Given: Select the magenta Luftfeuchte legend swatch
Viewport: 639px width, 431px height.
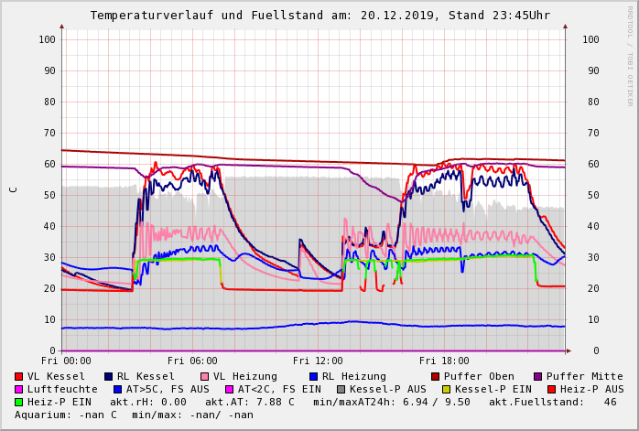Looking at the screenshot, I should 19,389.
